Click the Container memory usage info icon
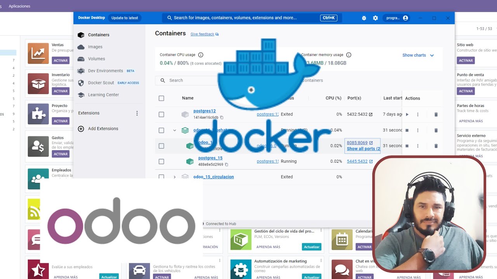This screenshot has height=279, width=497. (x=349, y=55)
